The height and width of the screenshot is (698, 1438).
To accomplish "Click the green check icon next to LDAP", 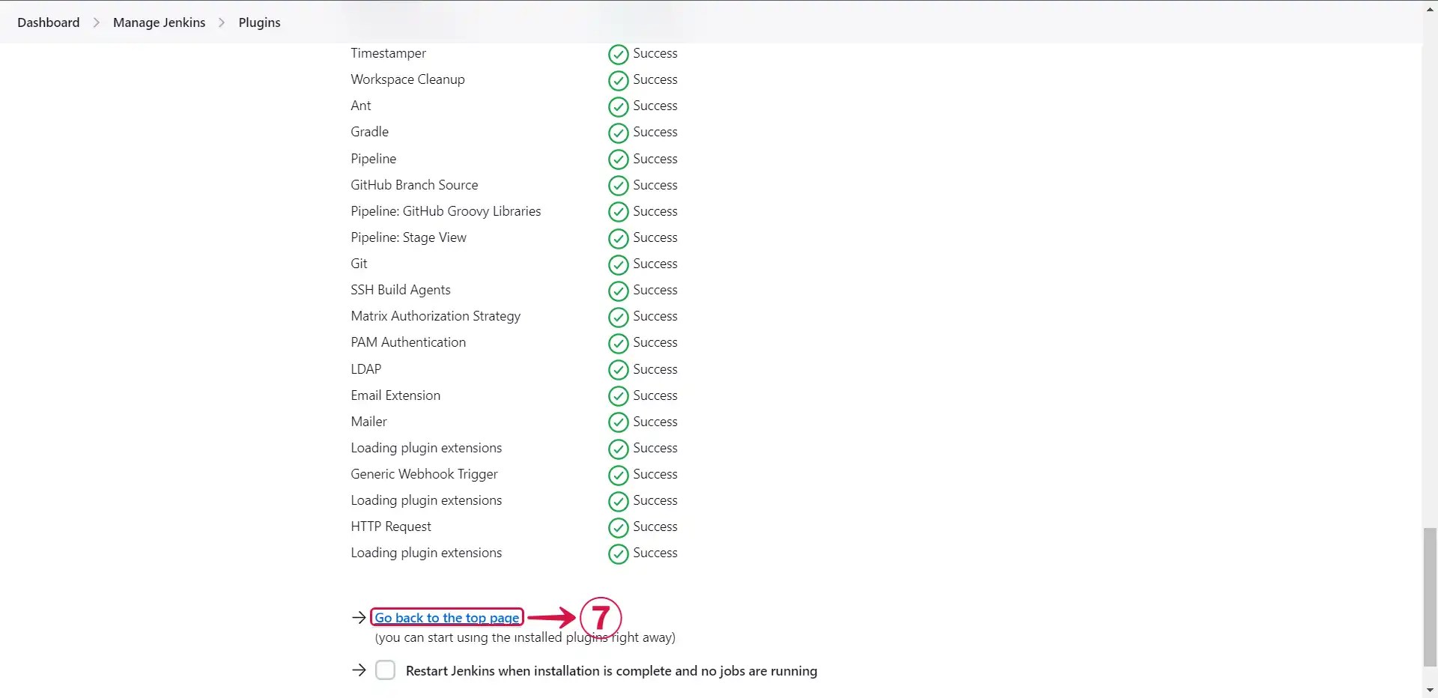I will click(x=618, y=370).
